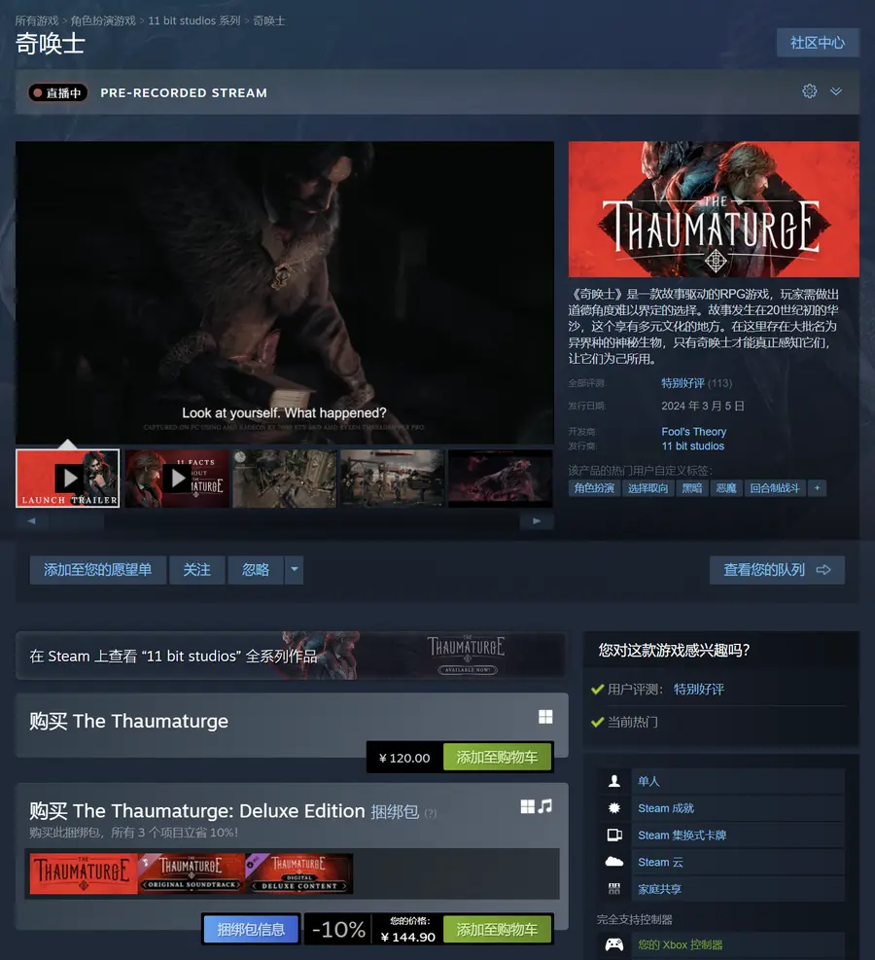Go to 11 bit studios 系列 breadcrumb

[x=194, y=20]
